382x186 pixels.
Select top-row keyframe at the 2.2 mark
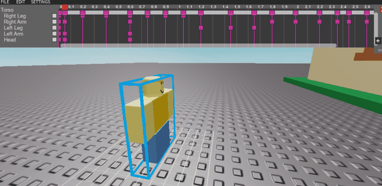coord(319,13)
